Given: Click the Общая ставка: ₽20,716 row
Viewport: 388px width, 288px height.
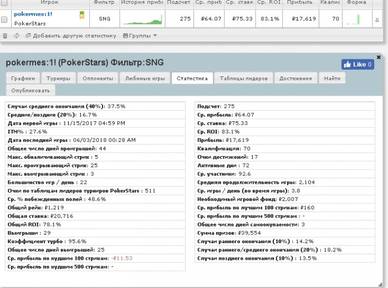Looking at the screenshot, I should [x=95, y=216].
